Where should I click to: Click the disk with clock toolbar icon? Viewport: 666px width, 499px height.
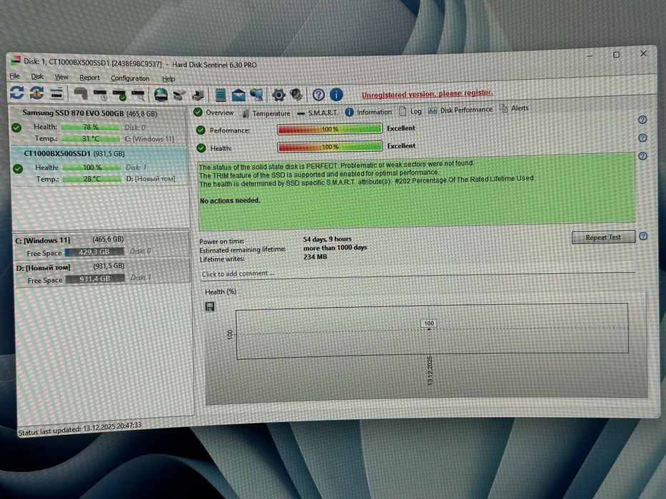point(101,94)
